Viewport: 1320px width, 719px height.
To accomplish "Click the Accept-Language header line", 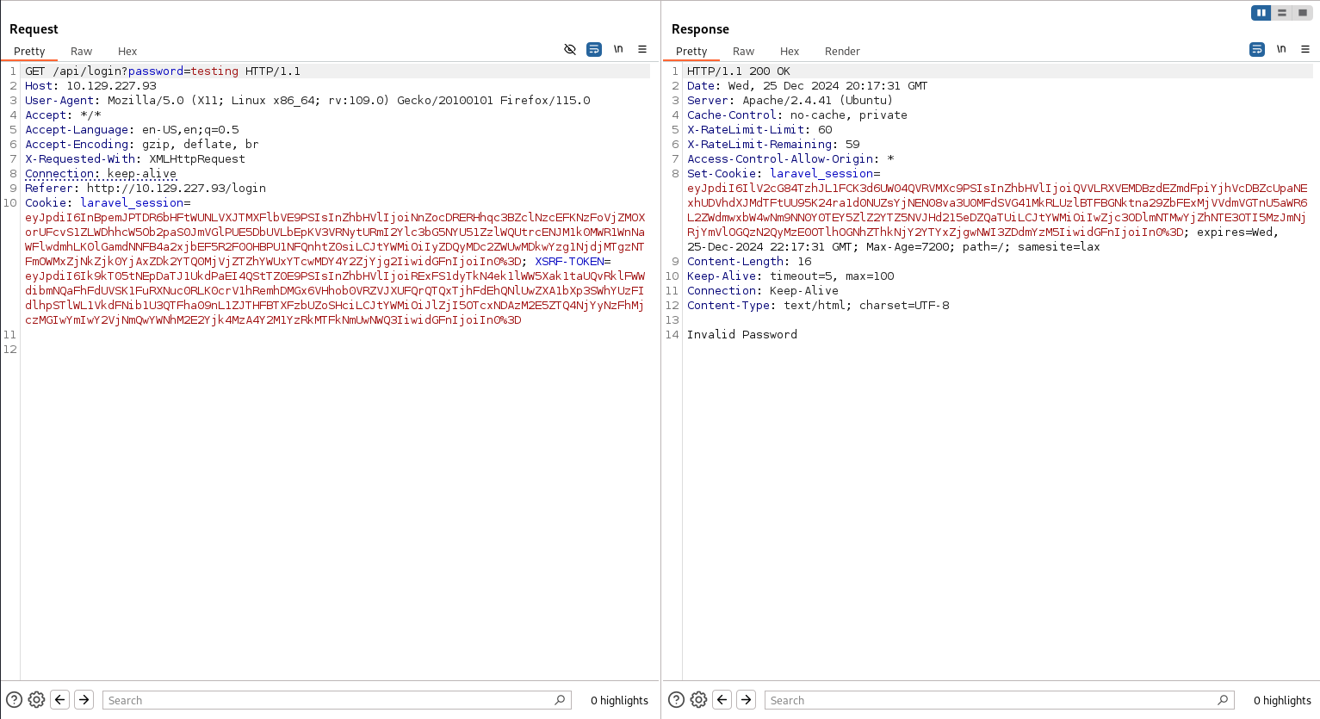I will click(132, 130).
